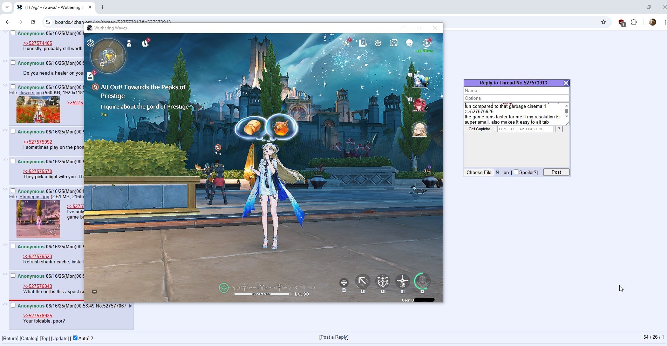Select the blonde third party member portrait

(x=419, y=129)
